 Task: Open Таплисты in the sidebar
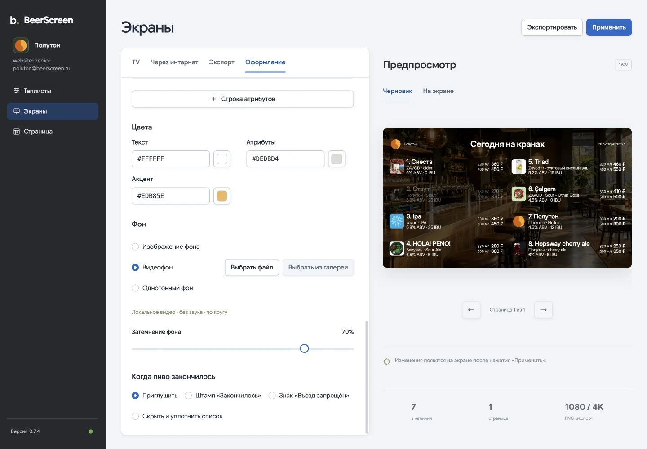(53, 91)
